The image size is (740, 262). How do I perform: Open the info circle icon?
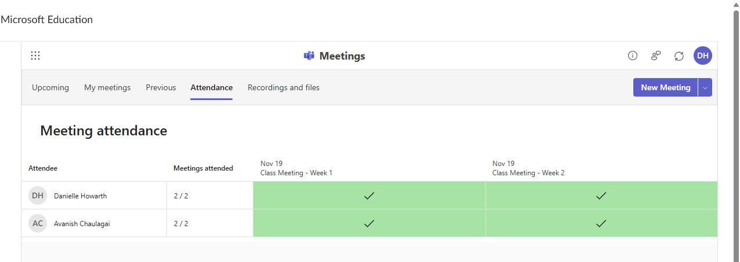coord(633,56)
